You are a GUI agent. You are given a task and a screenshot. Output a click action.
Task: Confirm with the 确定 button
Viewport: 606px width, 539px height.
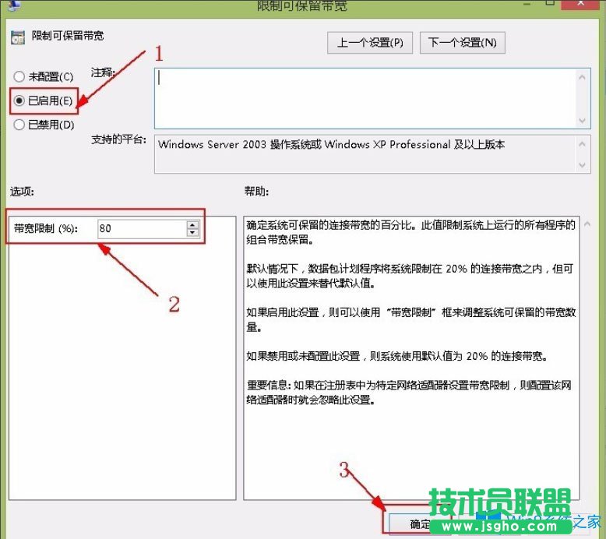[419, 524]
